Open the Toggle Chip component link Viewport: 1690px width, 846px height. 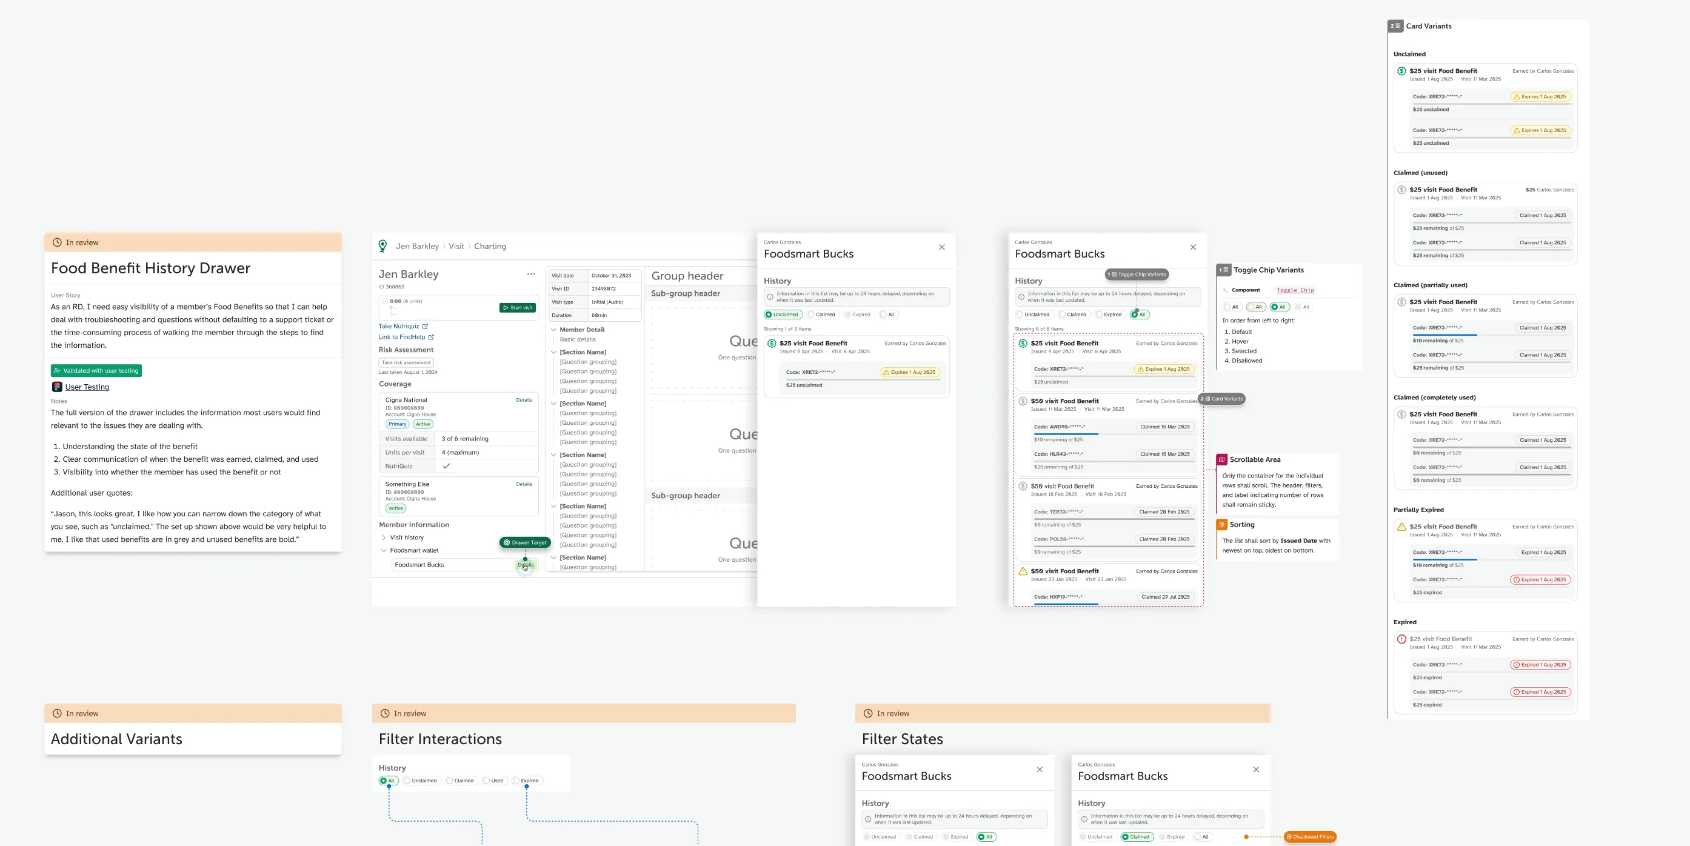[x=1295, y=290]
